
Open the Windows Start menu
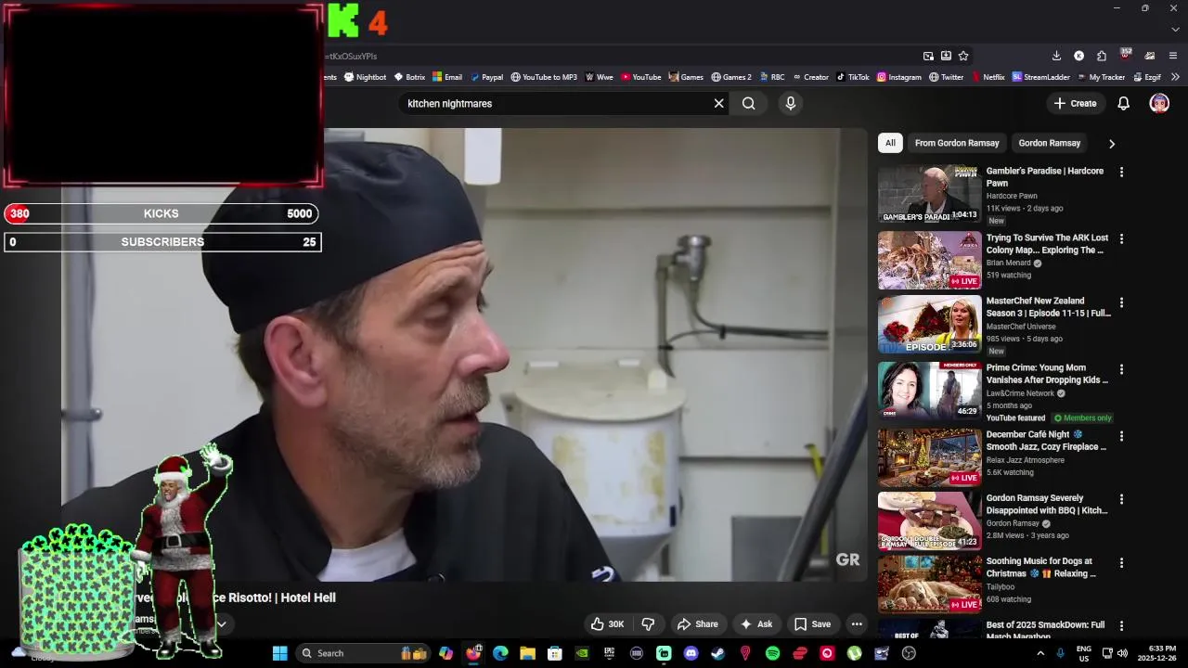279,653
